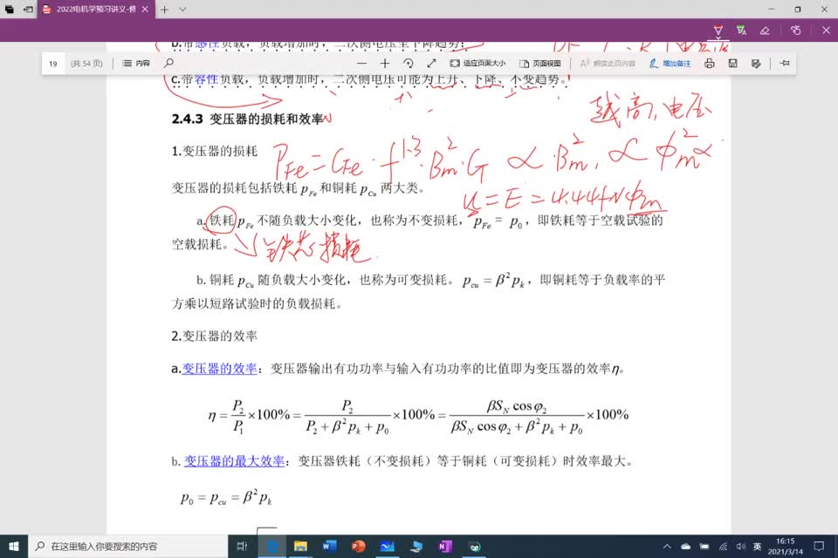
Task: Switch to Microsoft Edge in taskbar
Action: [x=272, y=547]
